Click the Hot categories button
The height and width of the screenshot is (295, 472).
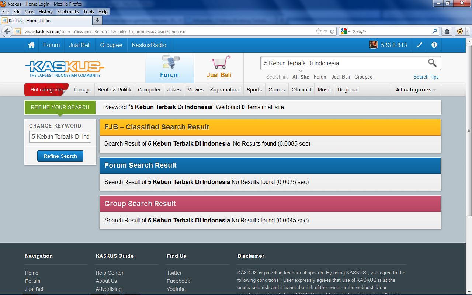47,90
